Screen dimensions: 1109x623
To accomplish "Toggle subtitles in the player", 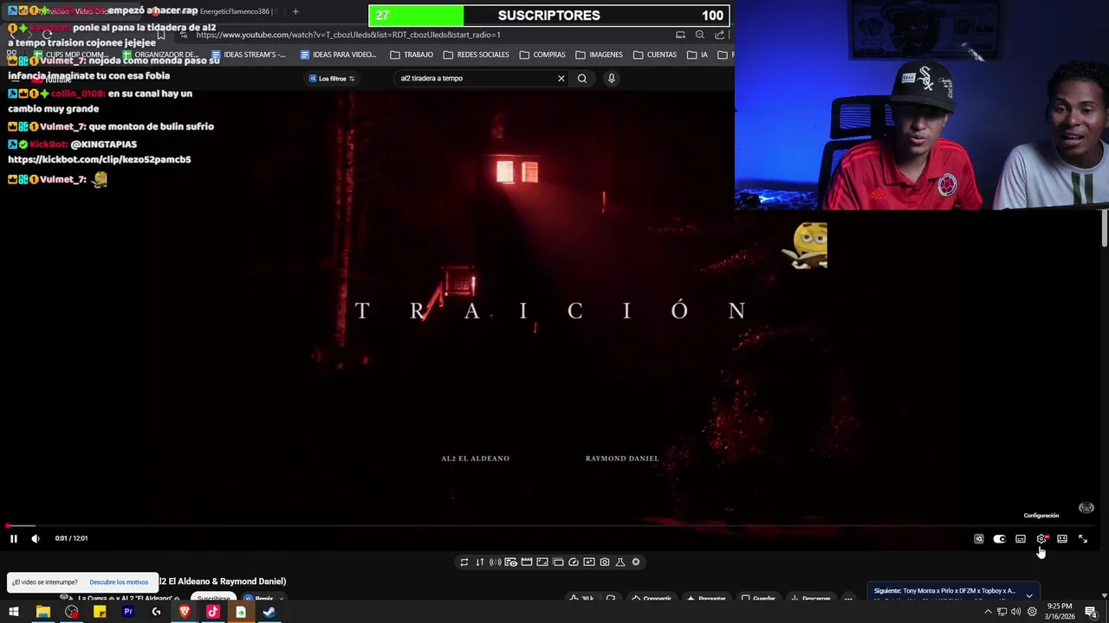I will point(1021,539).
